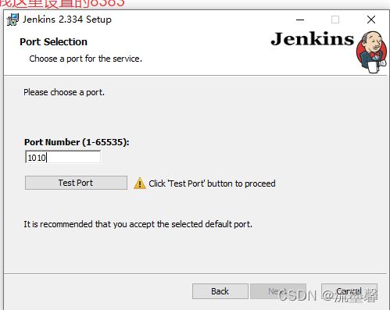Screen dimensions: 390x310
Task: Click the greyed-out Next button
Action: (278, 291)
